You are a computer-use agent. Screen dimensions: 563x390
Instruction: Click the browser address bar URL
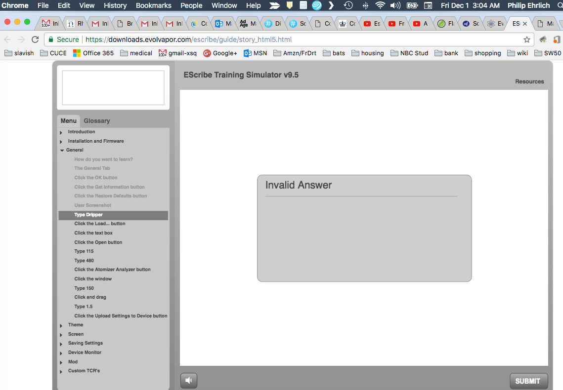pos(188,39)
